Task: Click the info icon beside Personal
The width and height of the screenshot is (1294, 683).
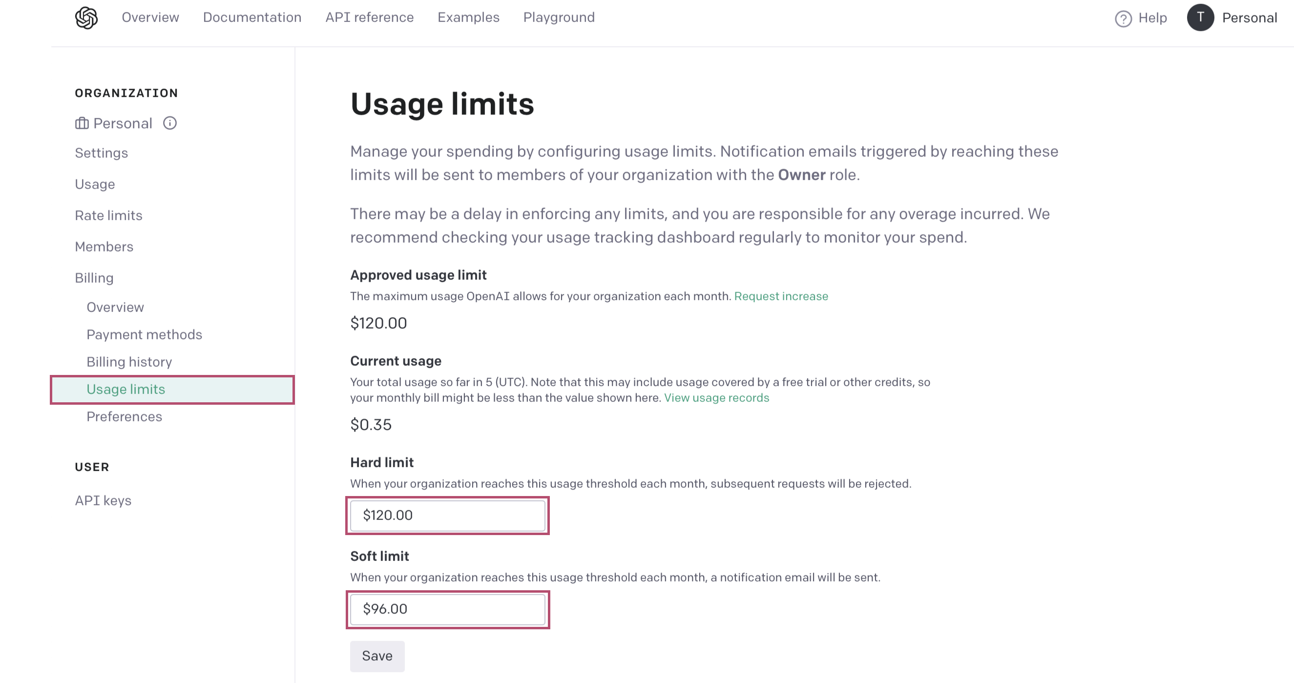Action: click(x=170, y=123)
